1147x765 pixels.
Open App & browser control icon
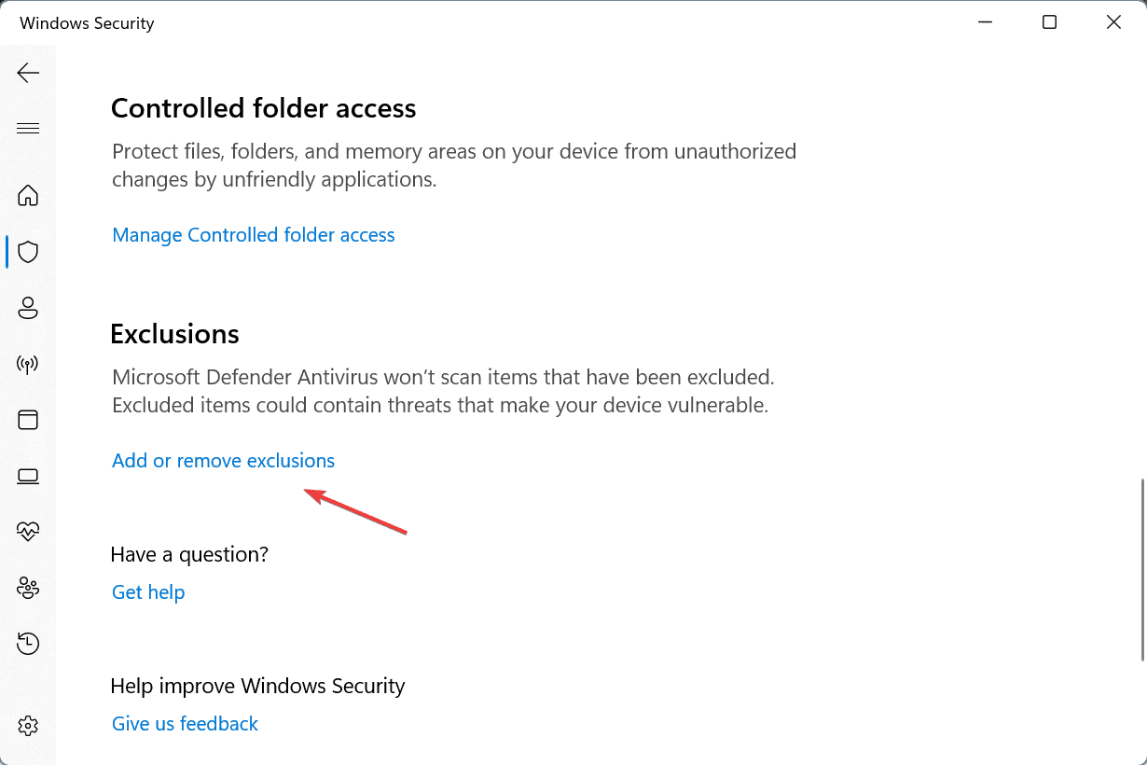(x=28, y=420)
